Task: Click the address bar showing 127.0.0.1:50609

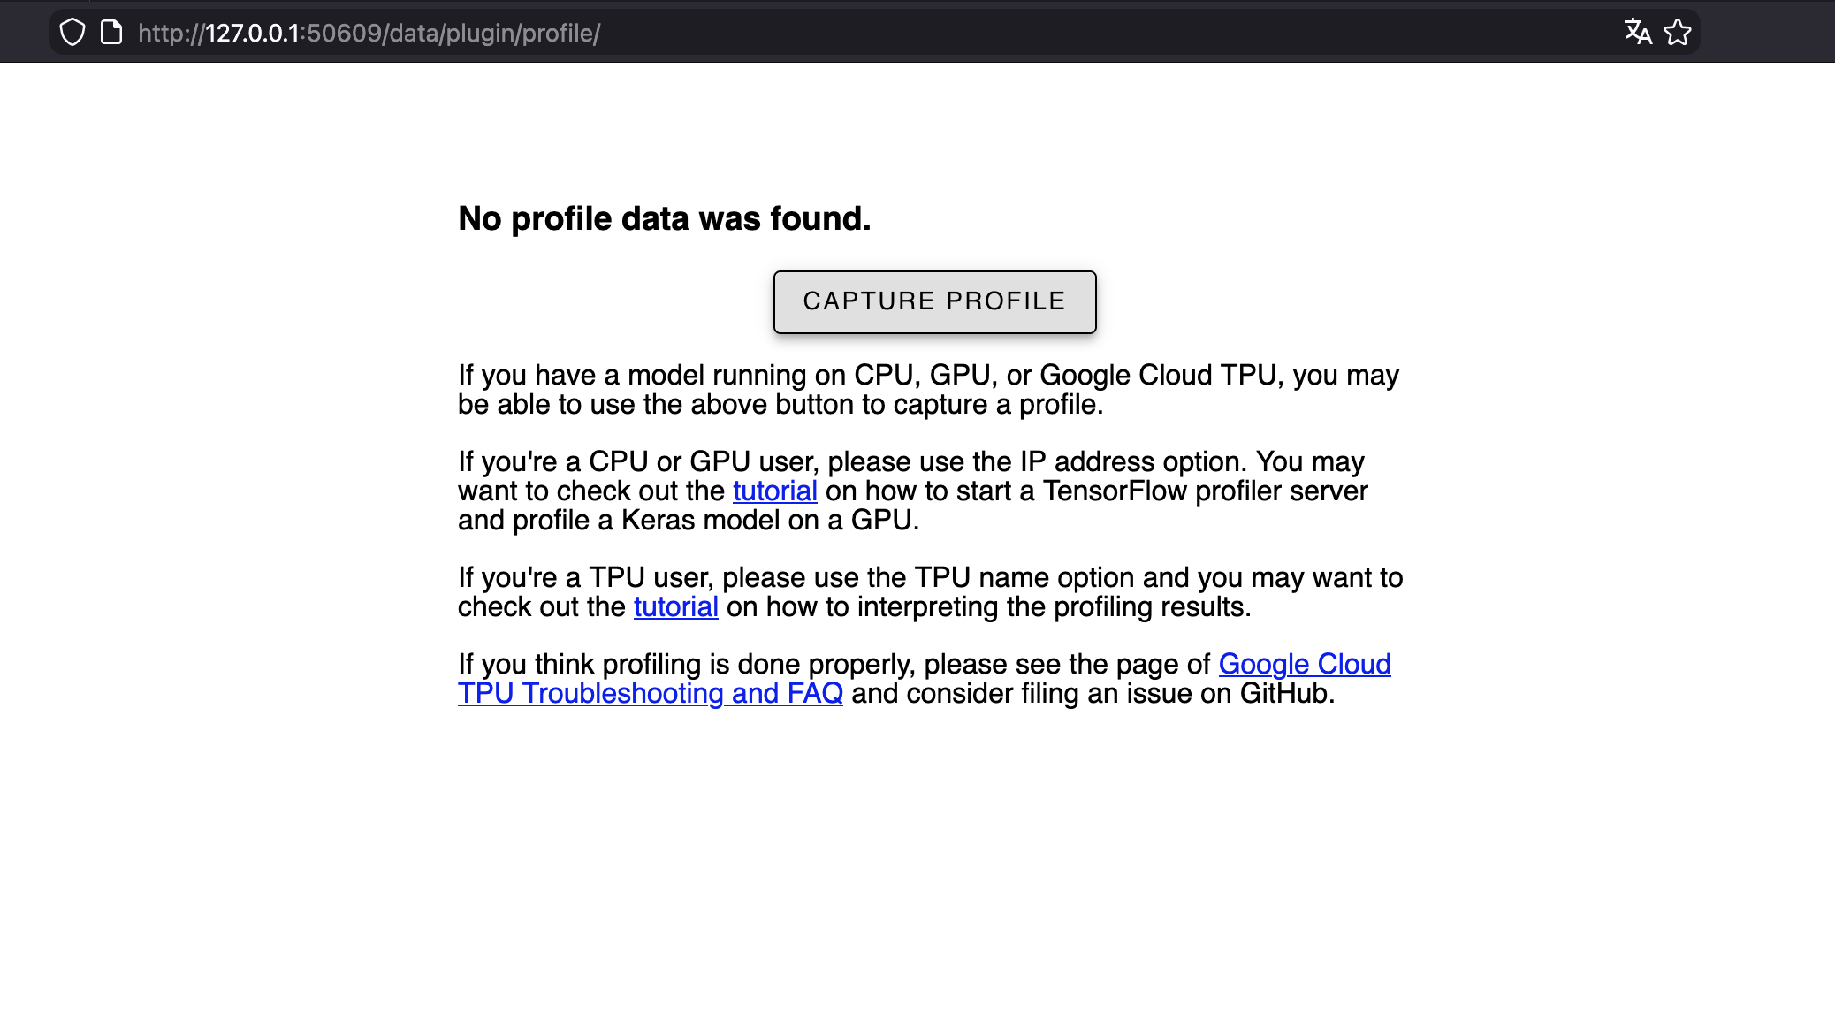Action: pos(368,33)
